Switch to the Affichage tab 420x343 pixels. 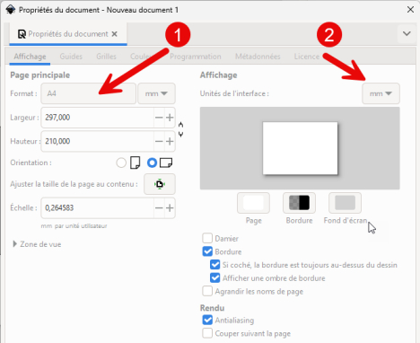pyautogui.click(x=30, y=57)
